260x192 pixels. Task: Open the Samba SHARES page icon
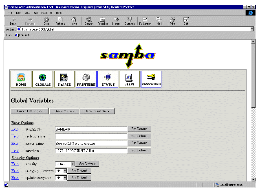(64, 79)
